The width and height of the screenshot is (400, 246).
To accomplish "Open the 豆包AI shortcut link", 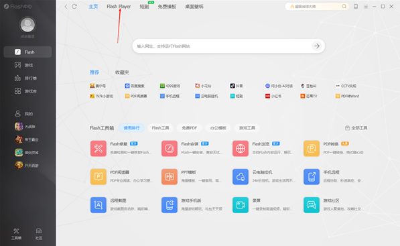I will [308, 86].
